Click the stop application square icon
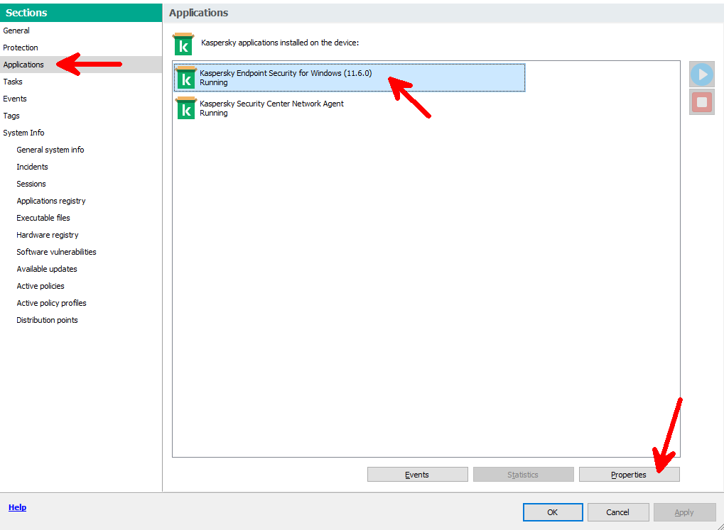The height and width of the screenshot is (530, 724). coord(702,102)
